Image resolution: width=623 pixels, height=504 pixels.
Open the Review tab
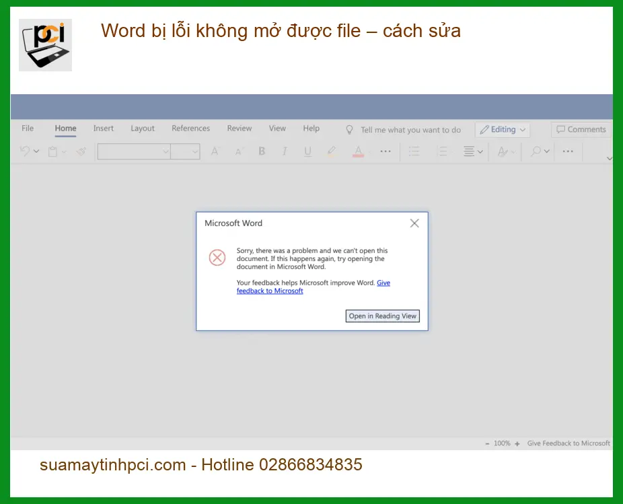(x=240, y=129)
